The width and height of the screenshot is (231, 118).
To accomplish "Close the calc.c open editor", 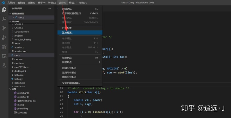I will tap(13, 18).
